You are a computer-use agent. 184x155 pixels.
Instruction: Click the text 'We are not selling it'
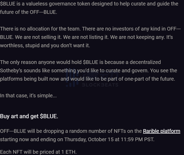38,37
